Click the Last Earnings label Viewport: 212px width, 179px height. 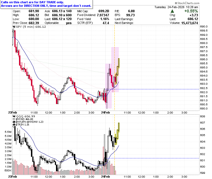pyautogui.click(x=124, y=19)
